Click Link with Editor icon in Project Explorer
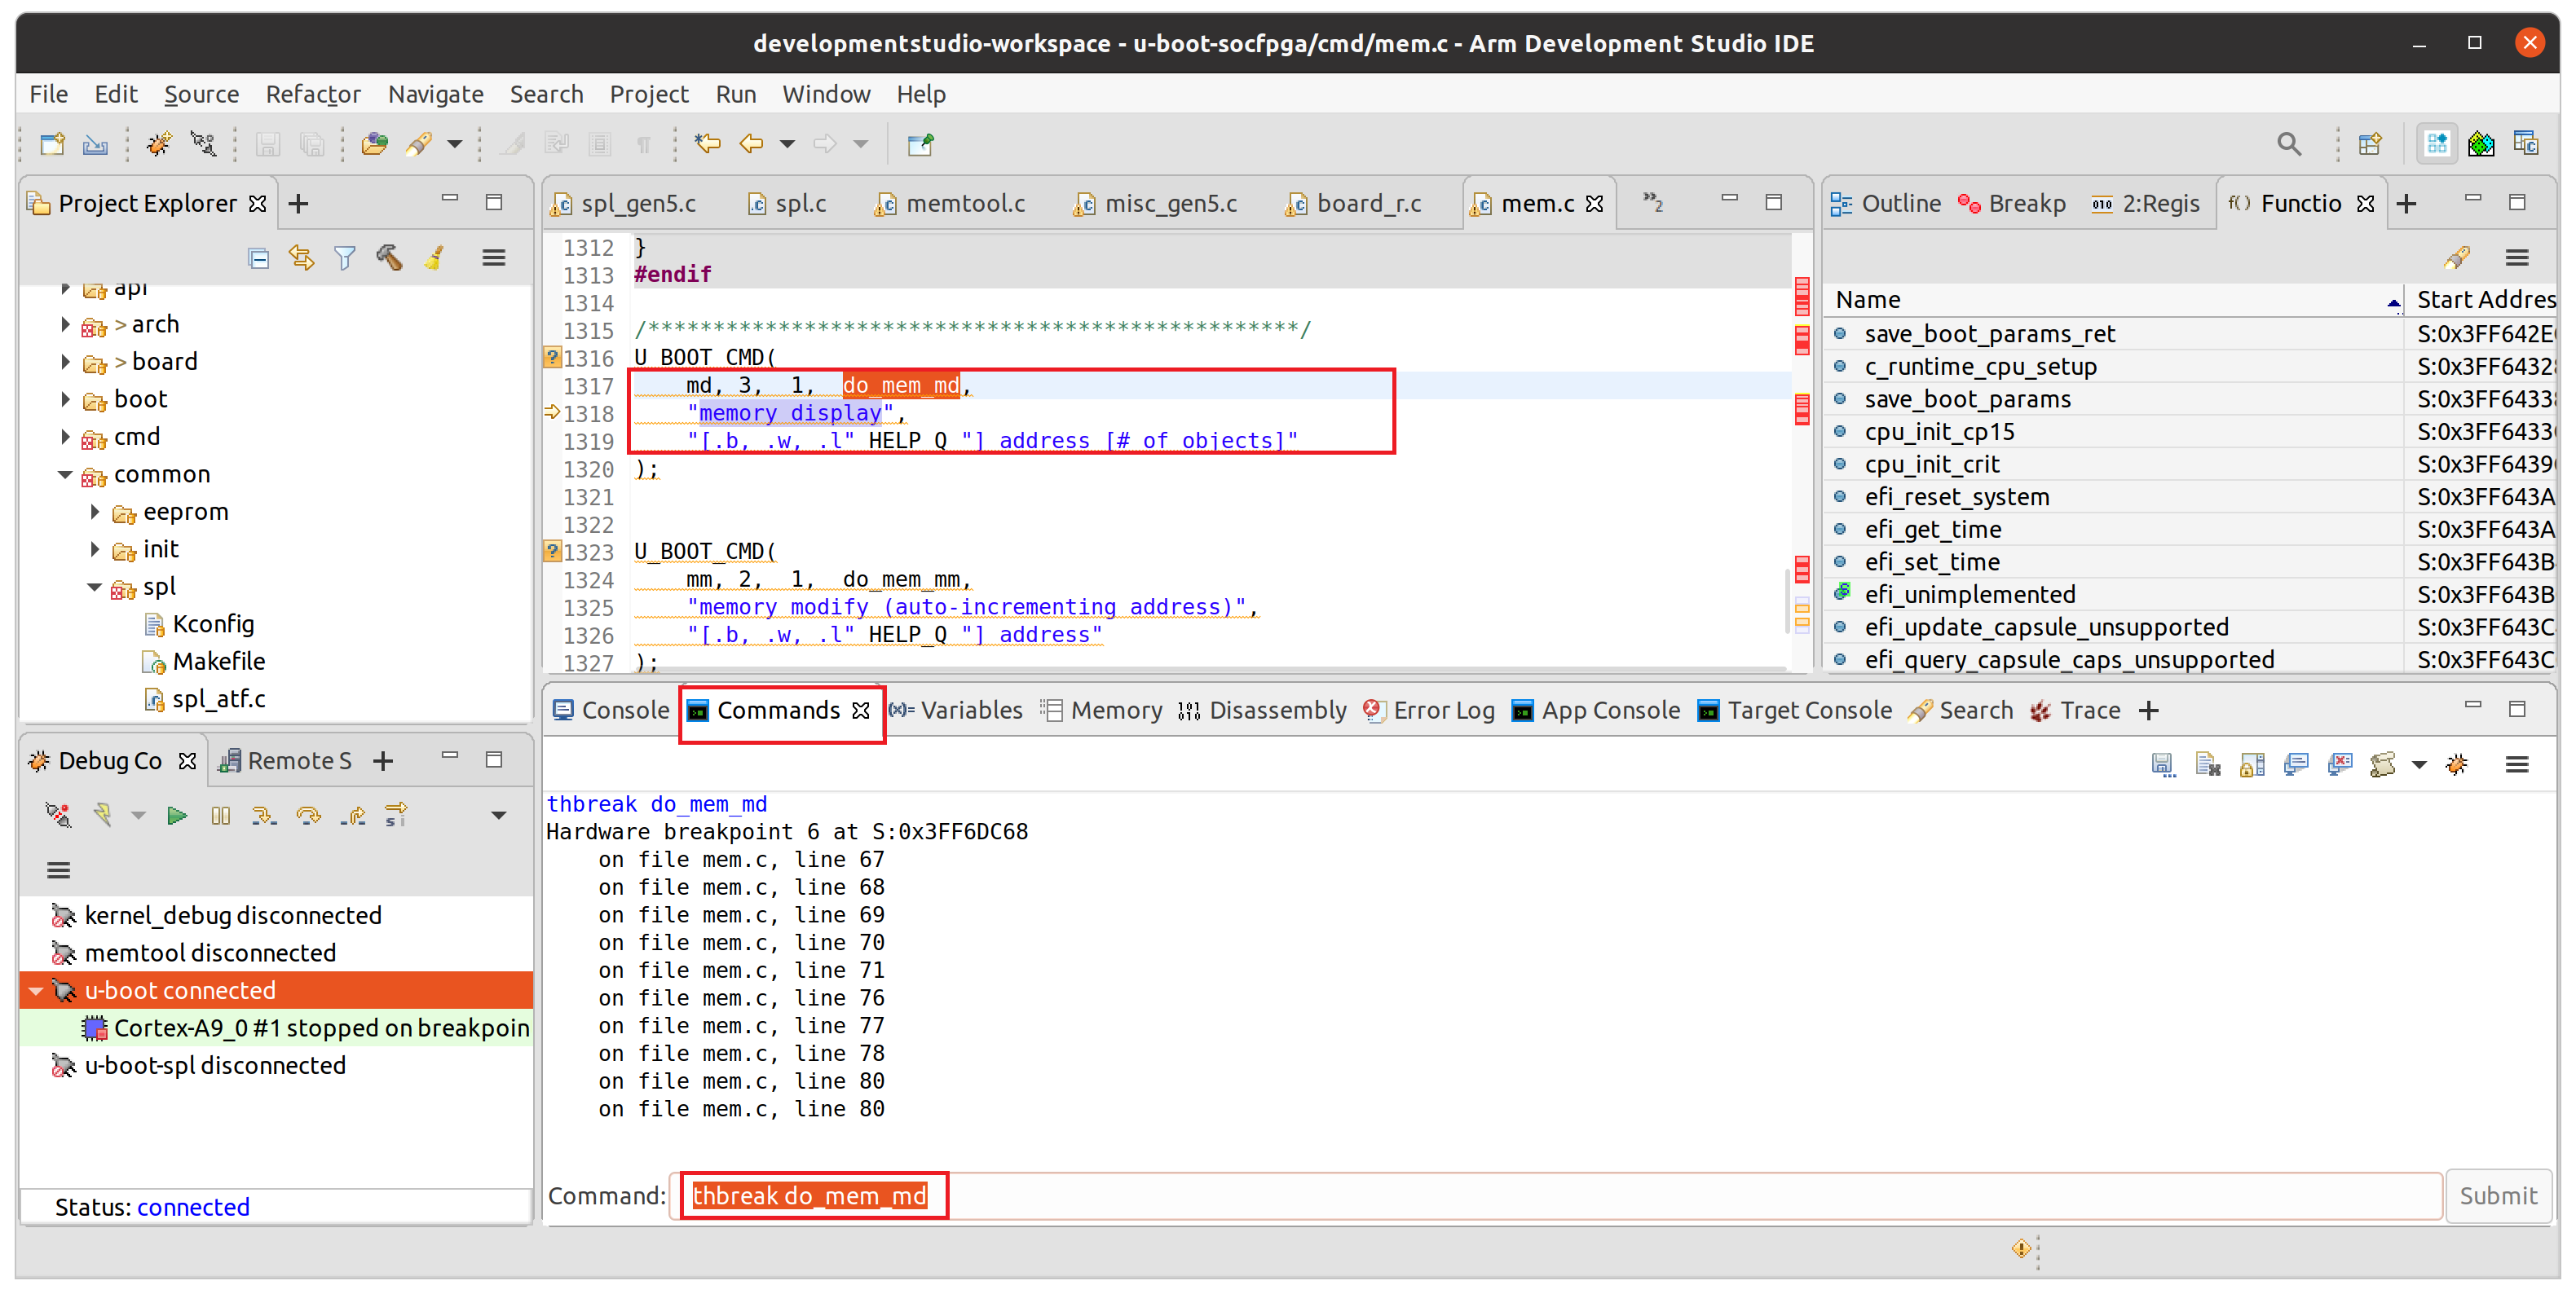 (x=301, y=257)
